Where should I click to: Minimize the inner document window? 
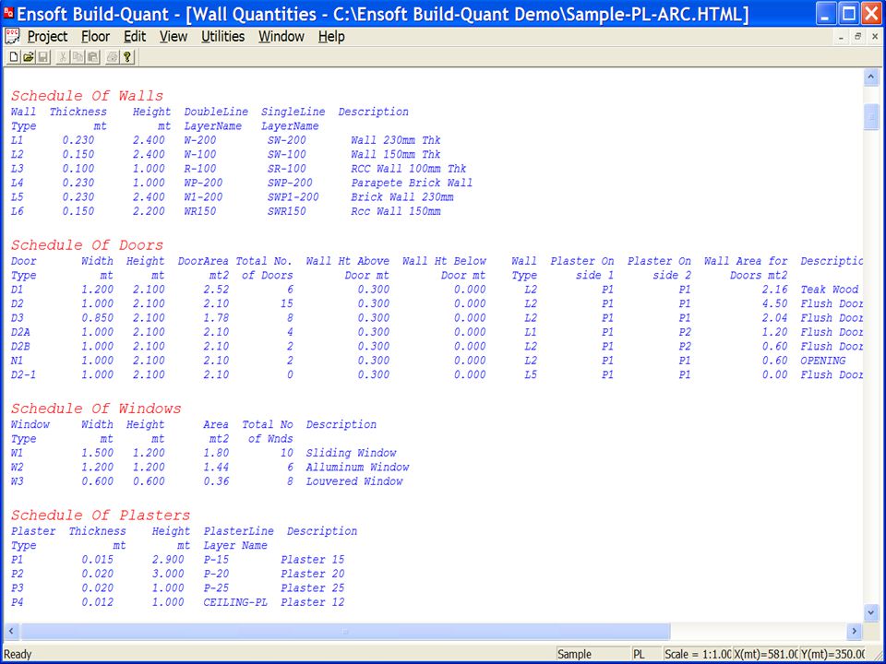pyautogui.click(x=842, y=37)
